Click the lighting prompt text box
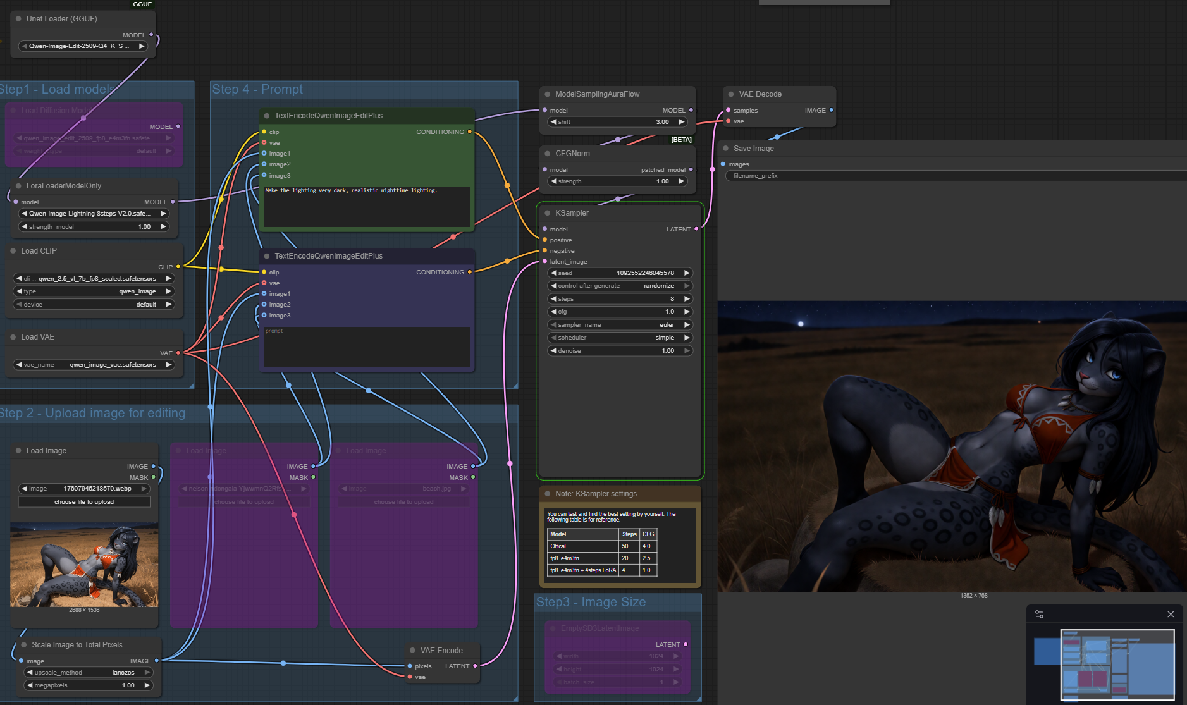 367,206
